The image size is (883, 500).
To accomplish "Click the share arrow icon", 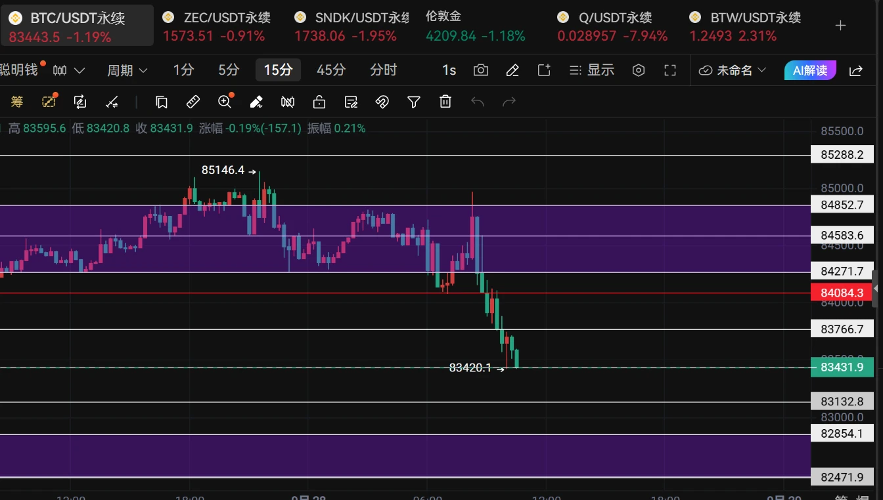I will [856, 70].
